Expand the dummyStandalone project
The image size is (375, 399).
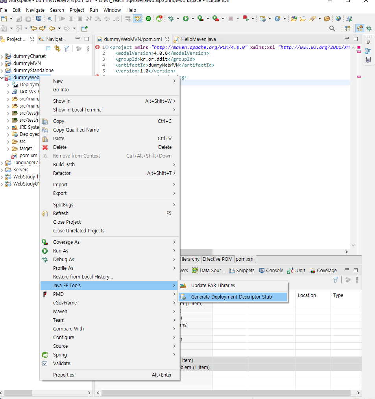click(x=2, y=71)
